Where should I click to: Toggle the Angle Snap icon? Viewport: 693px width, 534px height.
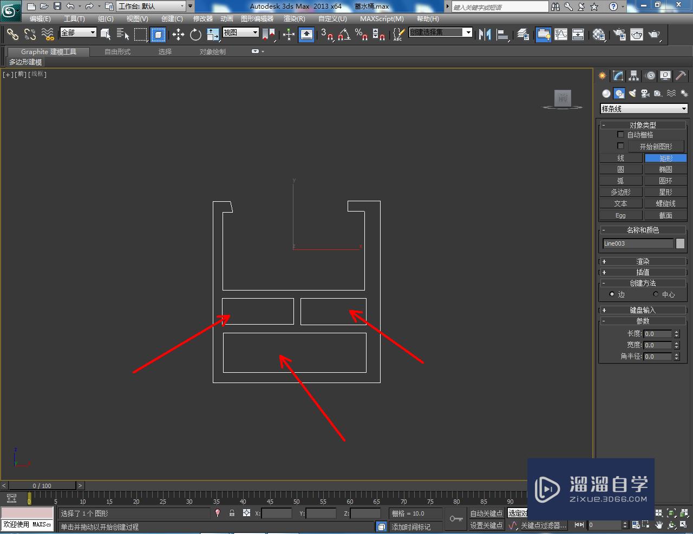click(344, 35)
